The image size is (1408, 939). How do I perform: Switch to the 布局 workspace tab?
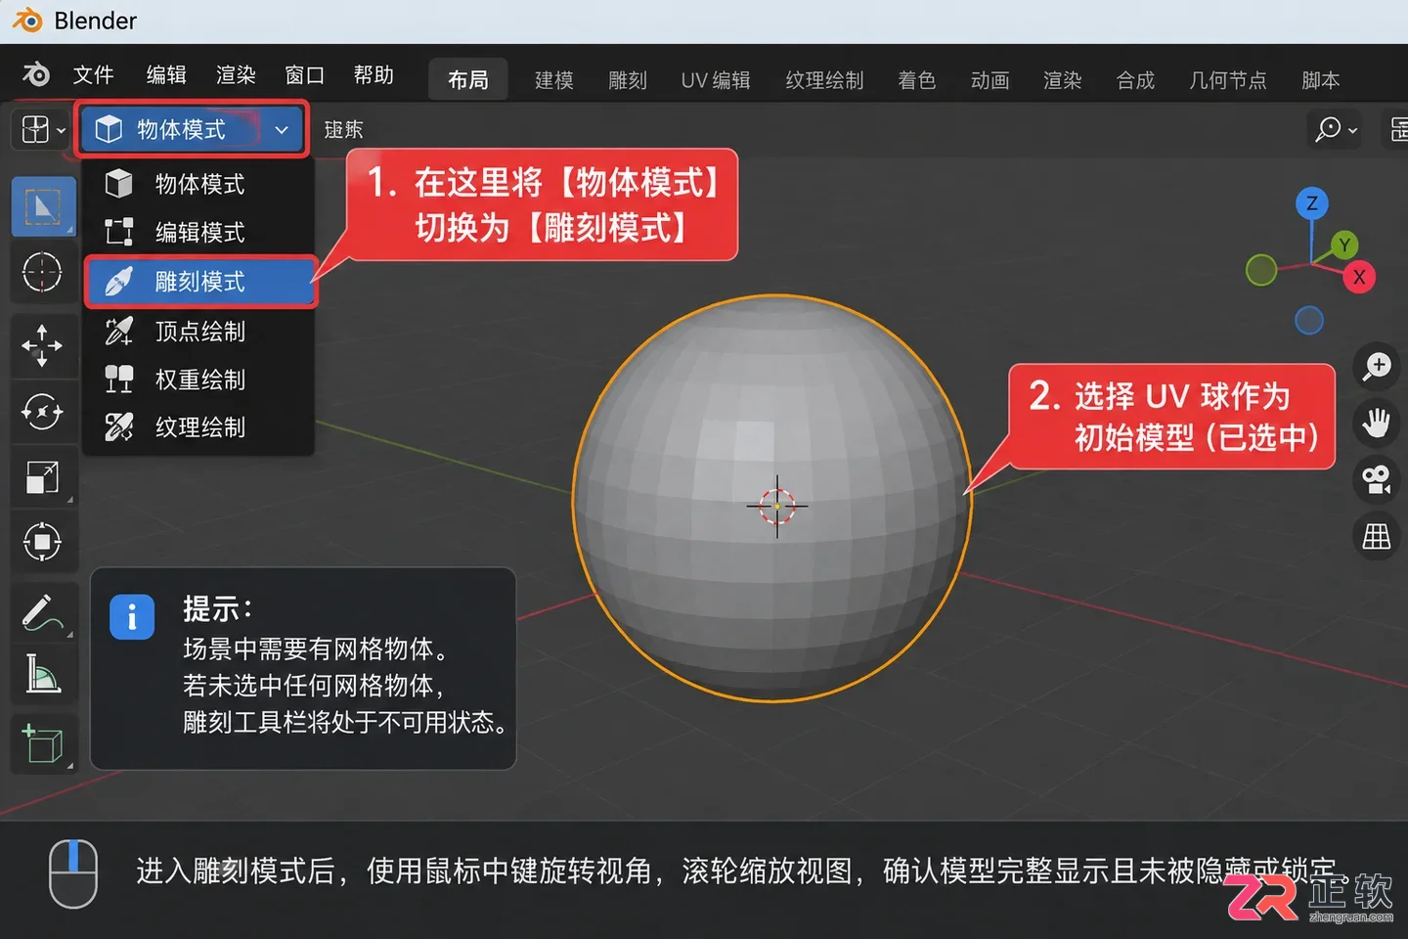[x=468, y=80]
